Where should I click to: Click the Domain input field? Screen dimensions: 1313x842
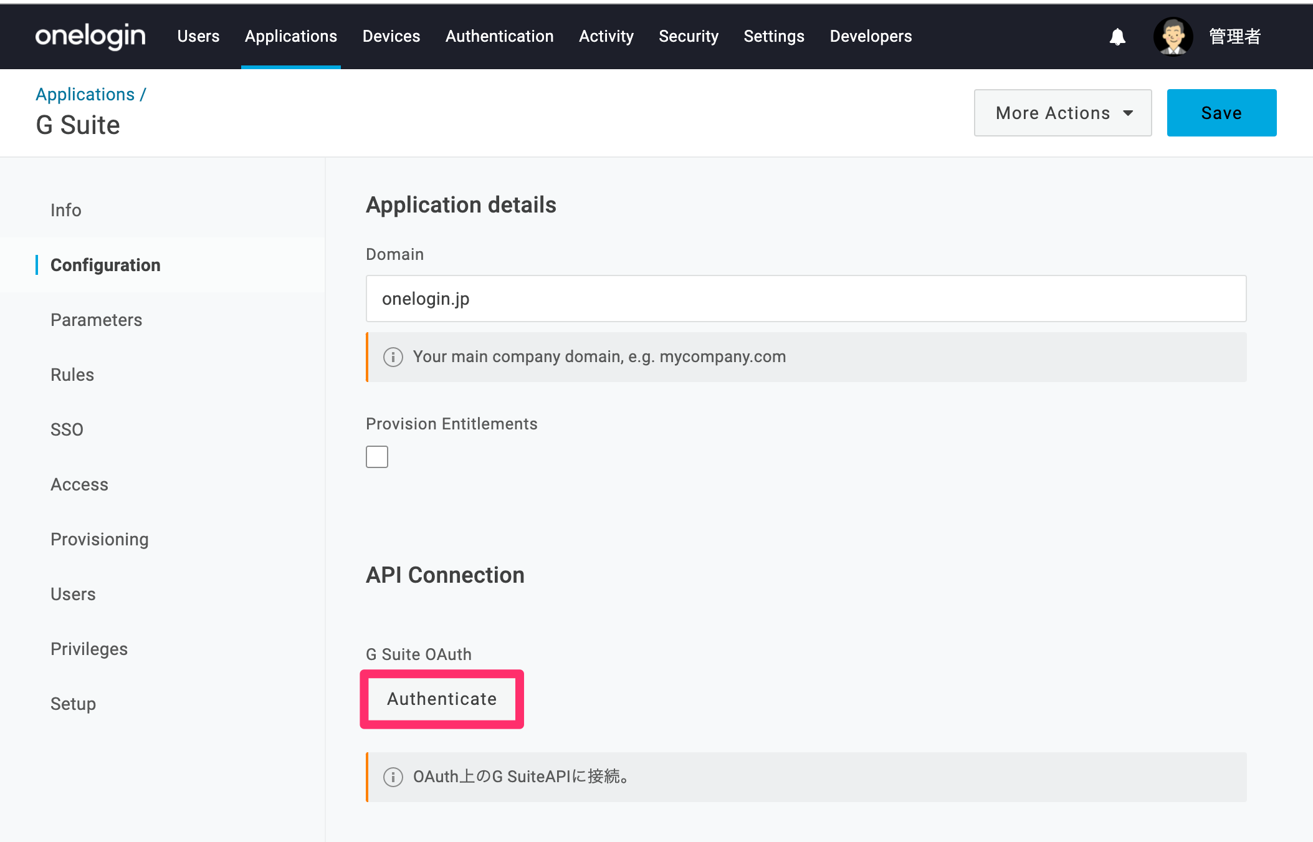(806, 299)
